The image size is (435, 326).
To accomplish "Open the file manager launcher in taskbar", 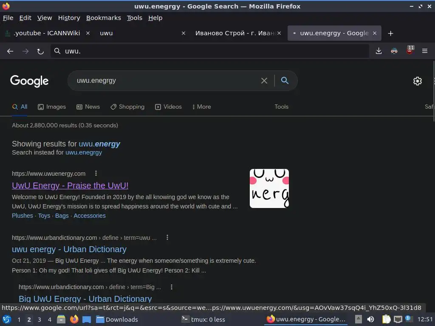I will [61, 319].
